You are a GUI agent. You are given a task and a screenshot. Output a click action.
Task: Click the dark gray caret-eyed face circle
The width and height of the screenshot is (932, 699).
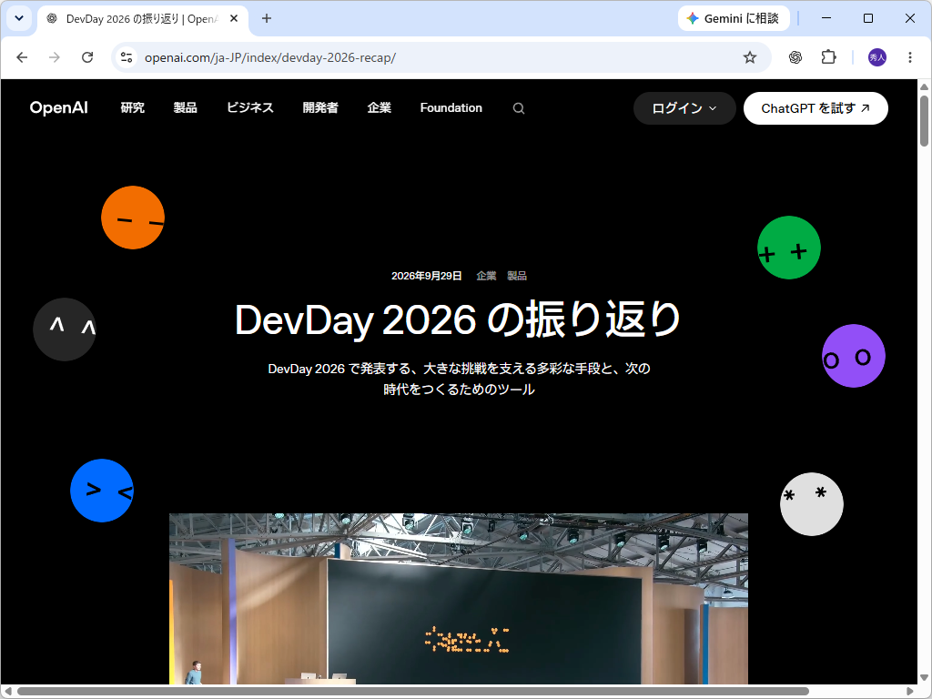coord(65,329)
